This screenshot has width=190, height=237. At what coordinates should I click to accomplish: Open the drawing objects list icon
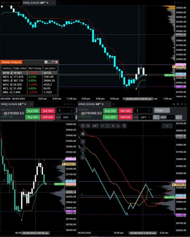[83, 141]
